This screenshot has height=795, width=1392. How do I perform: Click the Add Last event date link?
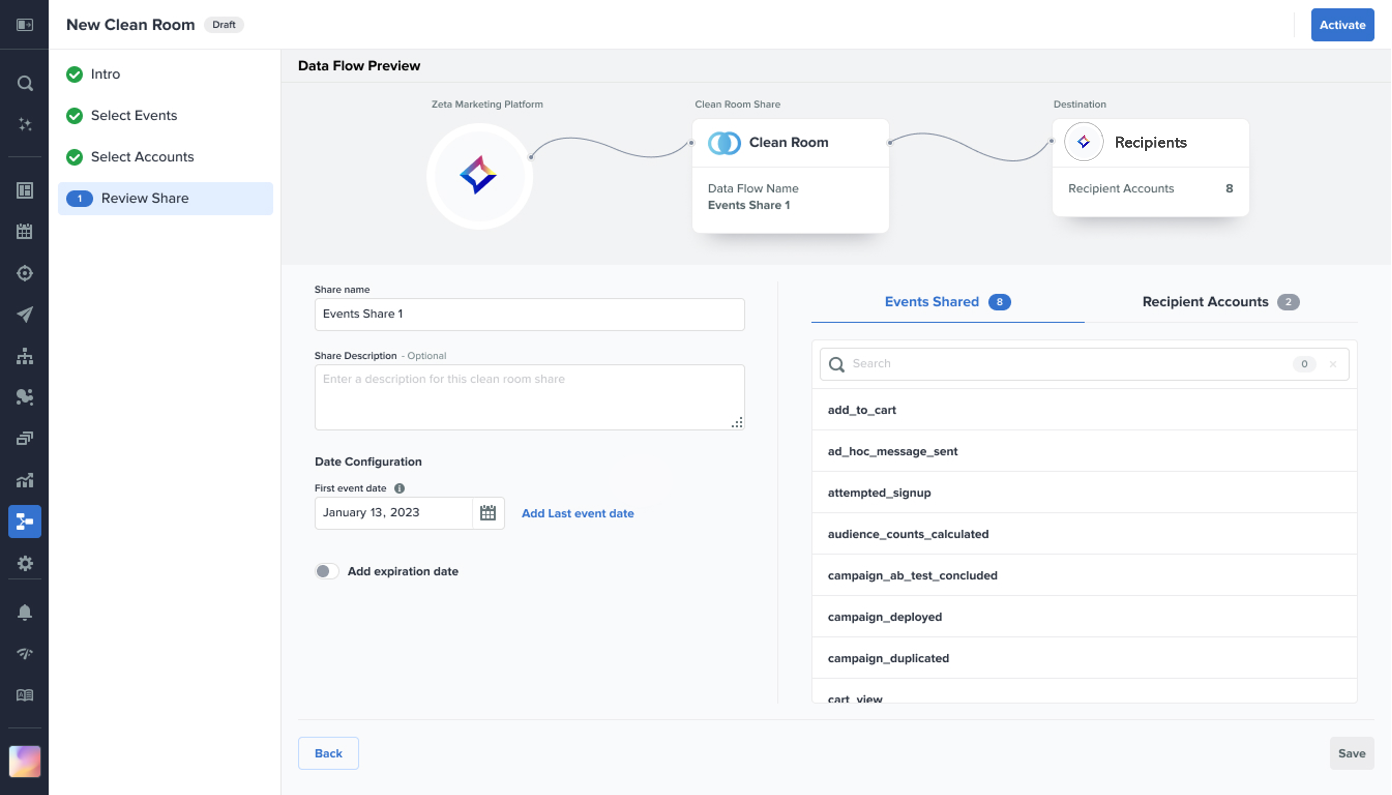point(577,513)
